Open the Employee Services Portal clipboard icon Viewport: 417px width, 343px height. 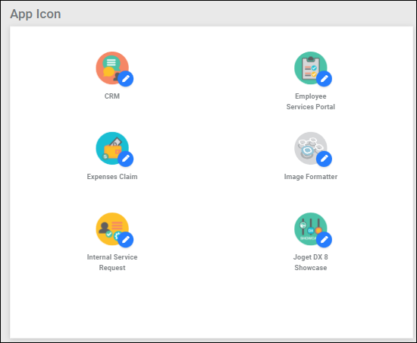pos(310,68)
